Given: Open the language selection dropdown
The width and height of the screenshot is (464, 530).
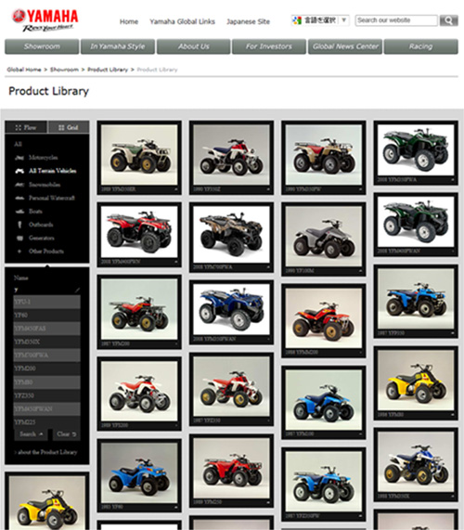Looking at the screenshot, I should 320,20.
